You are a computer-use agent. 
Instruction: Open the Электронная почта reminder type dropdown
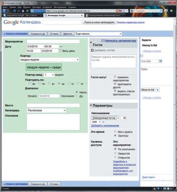click(x=105, y=118)
